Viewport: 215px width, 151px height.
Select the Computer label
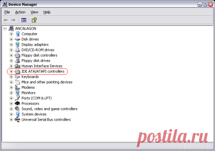tap(29, 34)
